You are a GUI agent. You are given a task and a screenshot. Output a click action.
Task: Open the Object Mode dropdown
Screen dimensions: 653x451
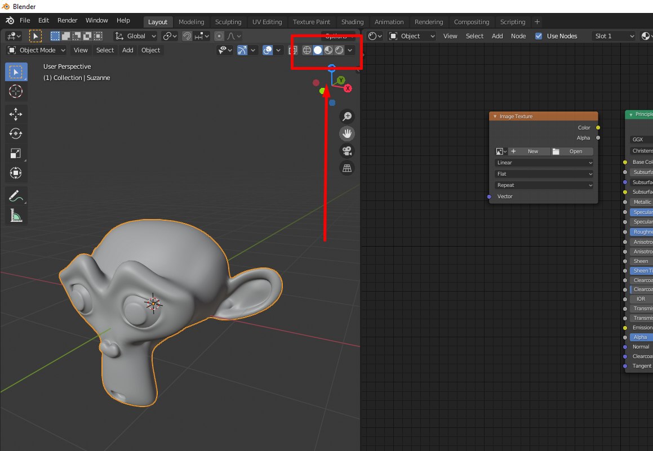click(x=37, y=50)
